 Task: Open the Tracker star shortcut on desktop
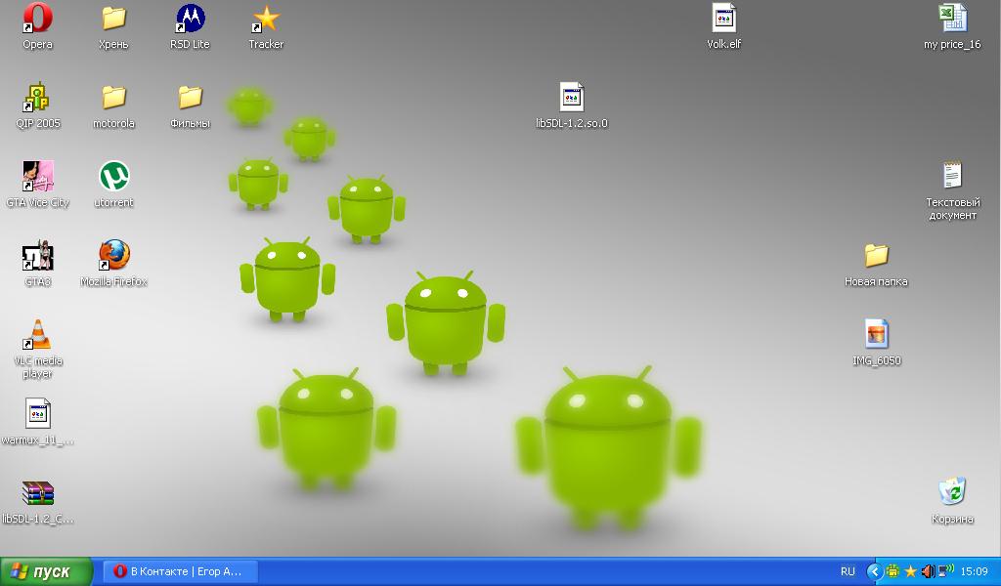[x=266, y=20]
